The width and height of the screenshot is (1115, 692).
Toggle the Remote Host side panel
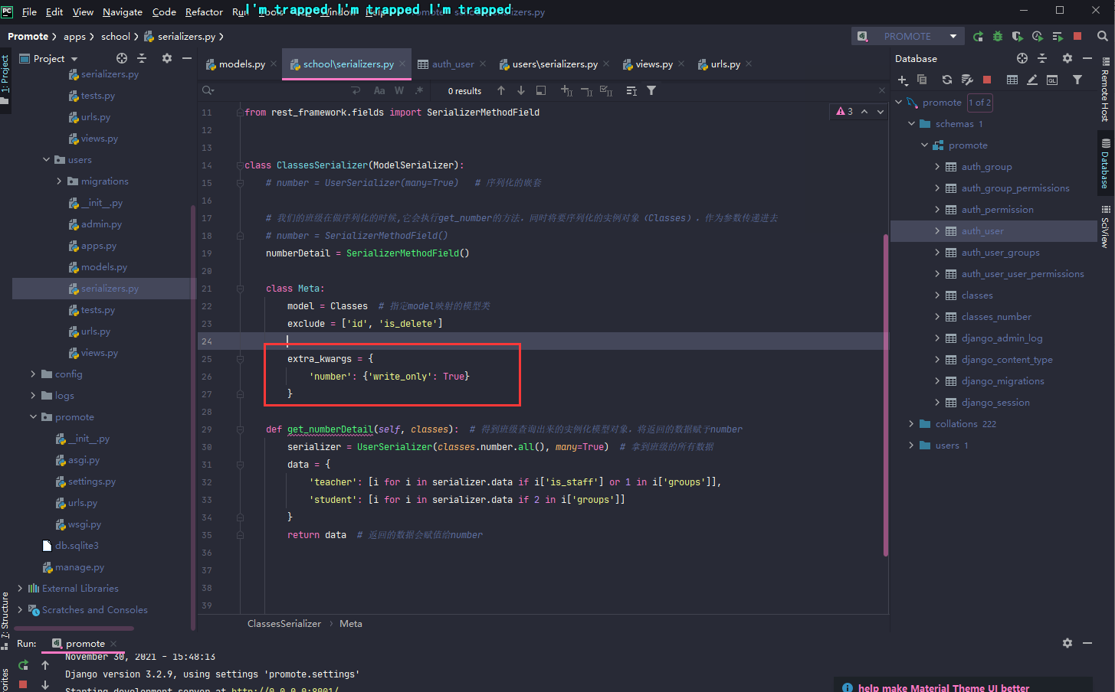coord(1106,90)
